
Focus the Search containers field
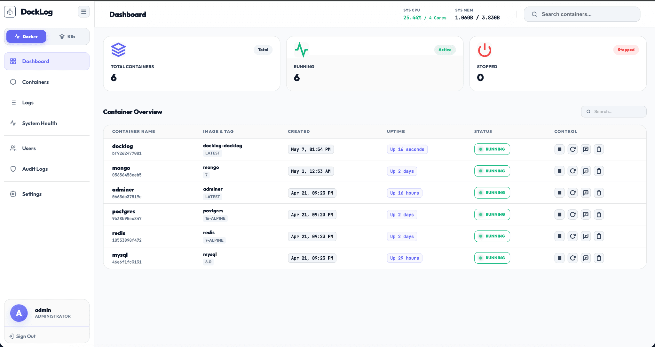click(582, 14)
